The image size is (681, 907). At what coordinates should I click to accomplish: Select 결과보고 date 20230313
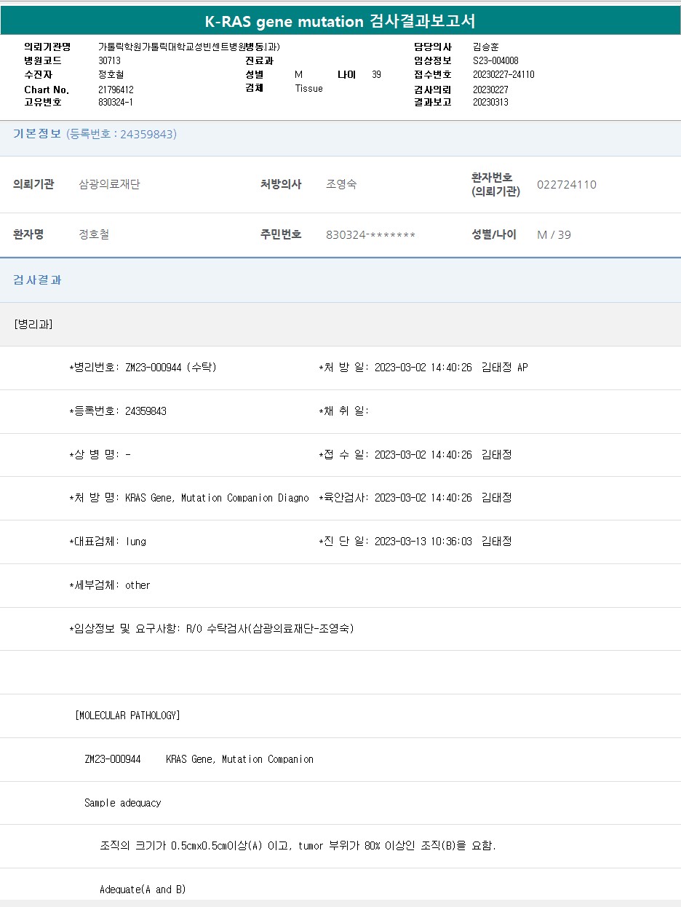tap(490, 103)
